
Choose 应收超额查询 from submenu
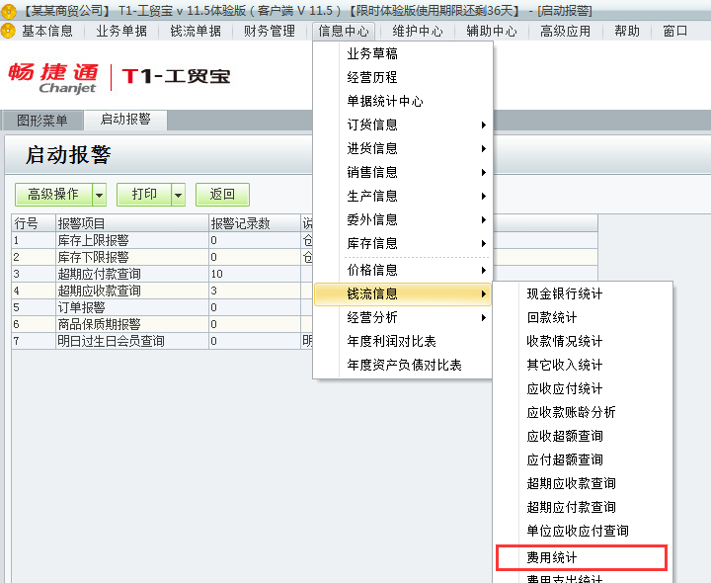tap(584, 436)
